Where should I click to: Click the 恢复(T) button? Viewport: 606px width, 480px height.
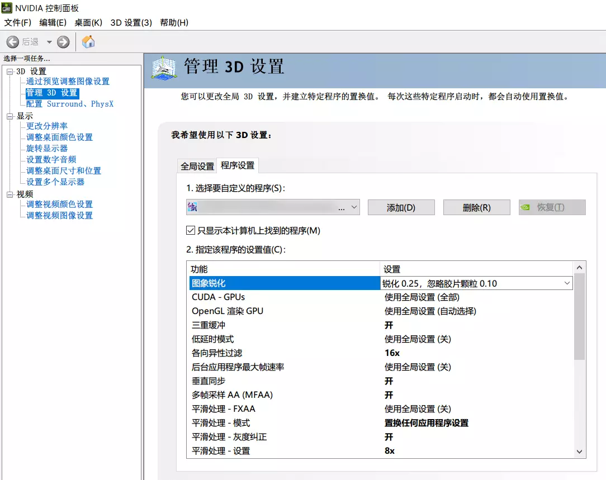(x=552, y=207)
